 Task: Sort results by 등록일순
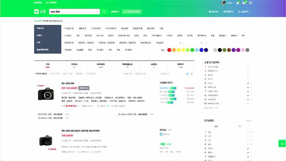coord(79,74)
